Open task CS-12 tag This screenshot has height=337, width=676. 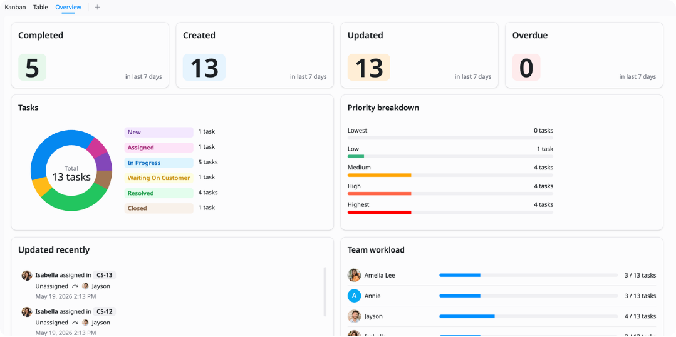coord(105,311)
